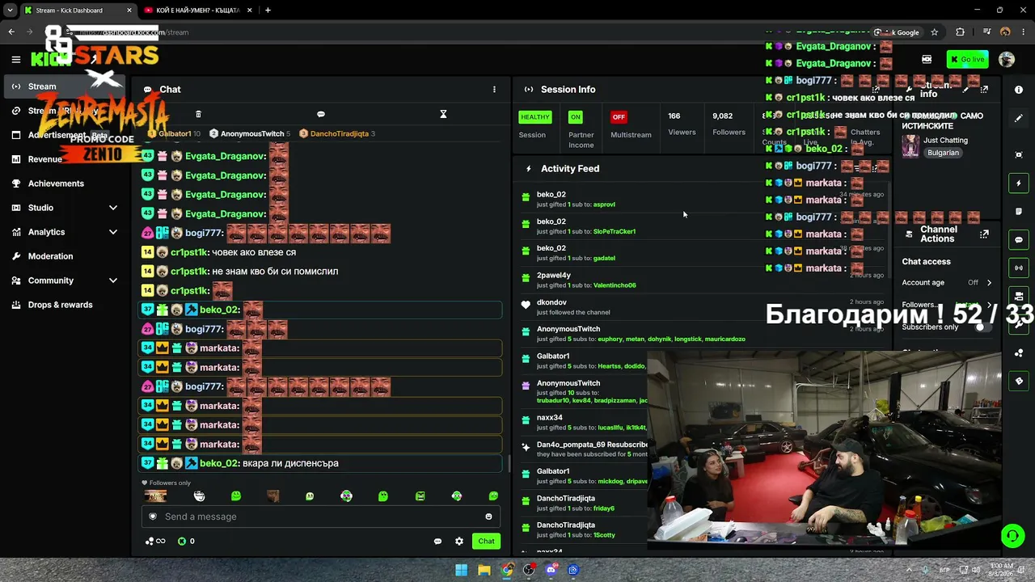Viewport: 1035px width, 582px height.
Task: Click the Activity Feed lightning icon
Action: pyautogui.click(x=528, y=169)
